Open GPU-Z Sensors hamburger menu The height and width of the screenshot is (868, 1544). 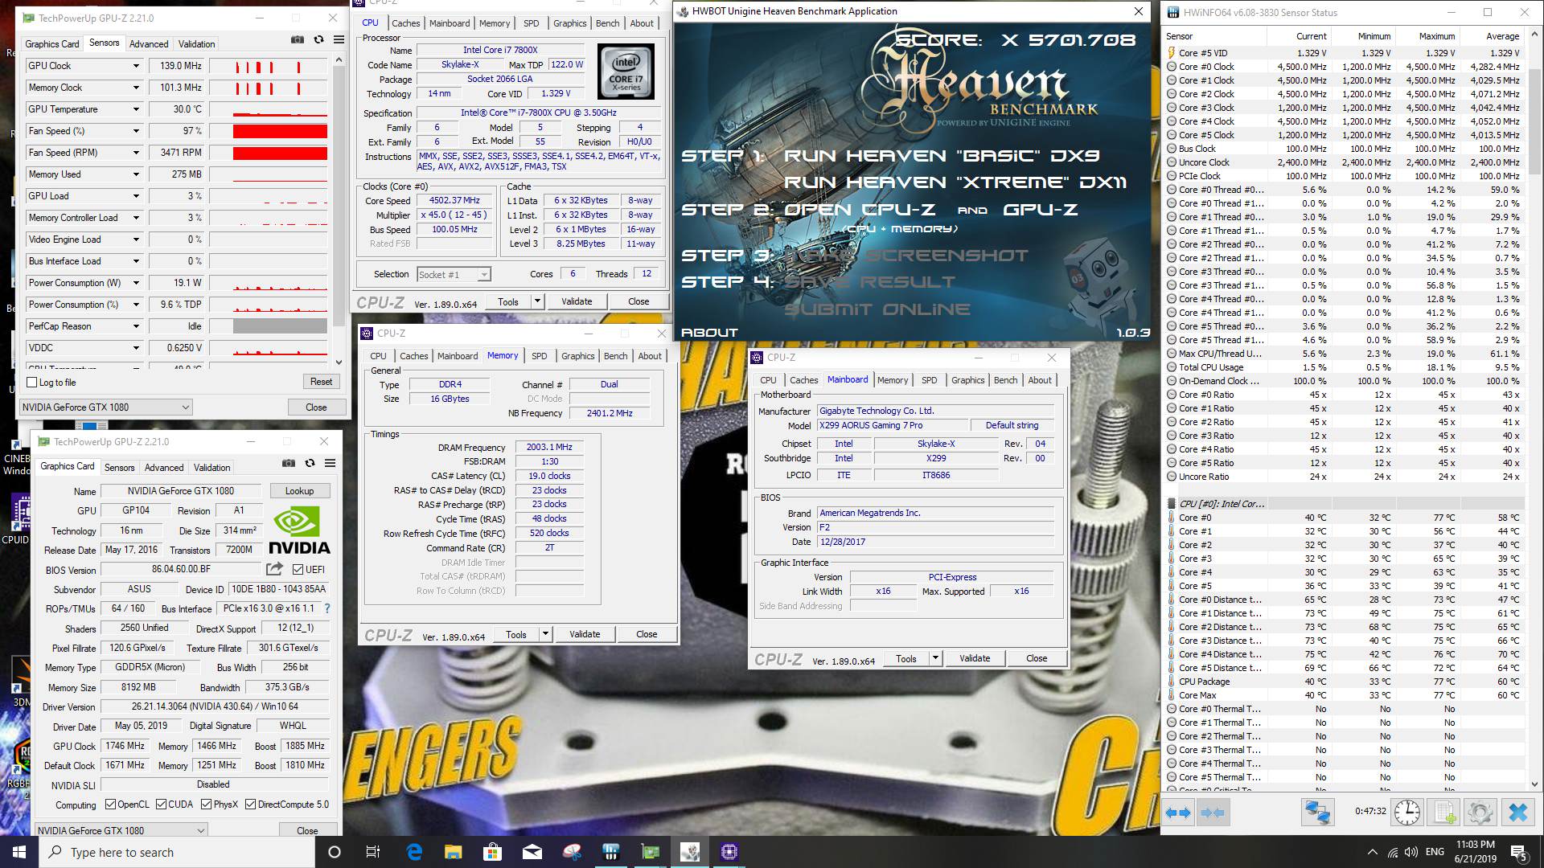pyautogui.click(x=339, y=39)
